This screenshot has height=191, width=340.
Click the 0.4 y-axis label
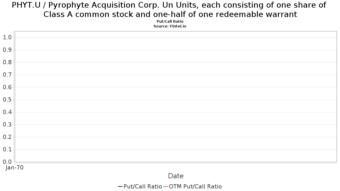(x=7, y=112)
